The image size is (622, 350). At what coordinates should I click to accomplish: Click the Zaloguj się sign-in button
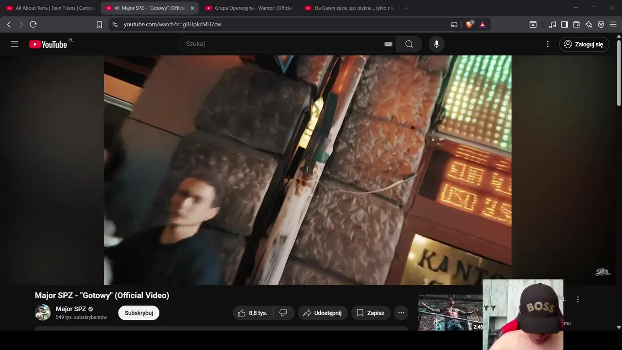(x=584, y=44)
